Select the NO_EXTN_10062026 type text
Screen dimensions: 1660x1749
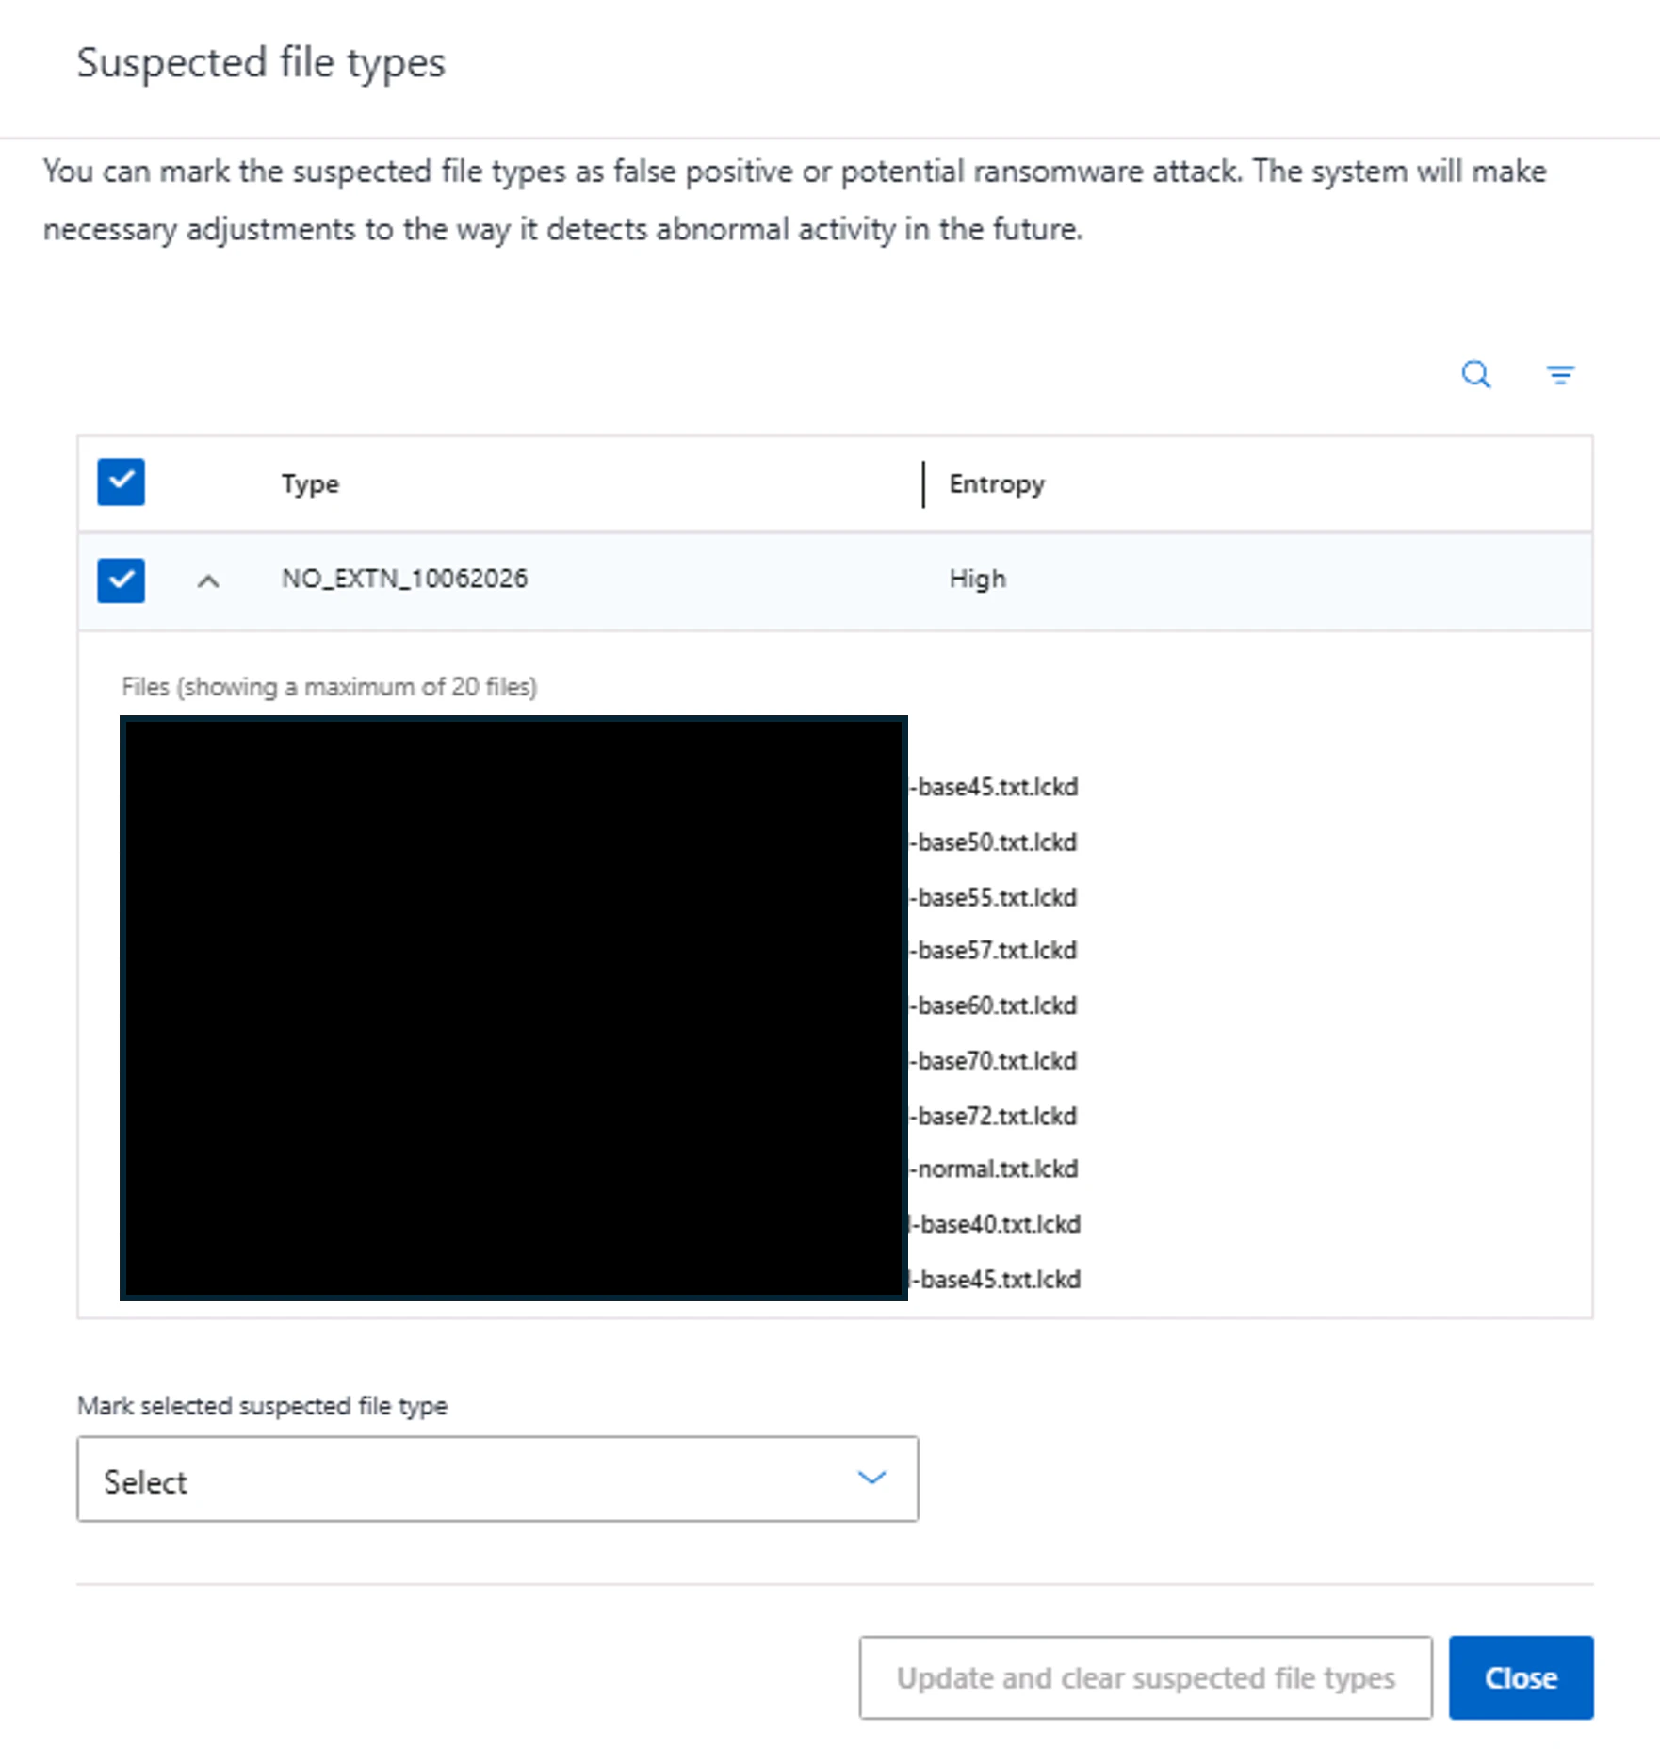[x=404, y=579]
